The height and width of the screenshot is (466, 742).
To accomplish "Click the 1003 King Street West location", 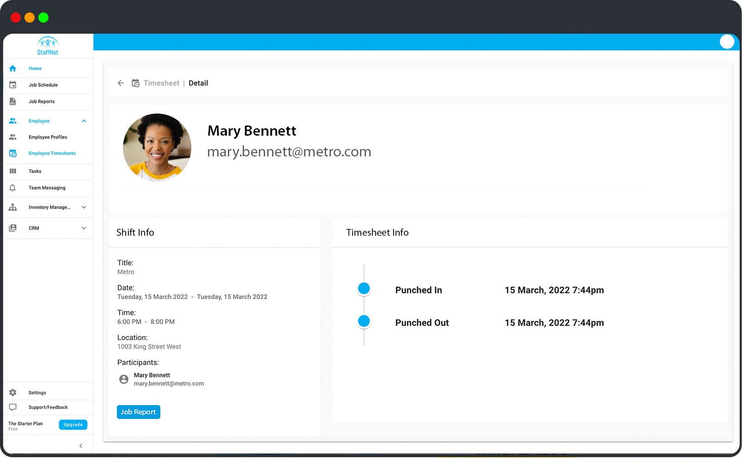I will pyautogui.click(x=149, y=347).
